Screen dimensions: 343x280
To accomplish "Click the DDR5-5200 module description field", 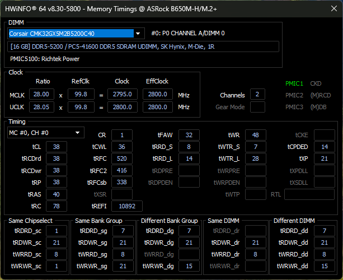I will click(x=143, y=46).
